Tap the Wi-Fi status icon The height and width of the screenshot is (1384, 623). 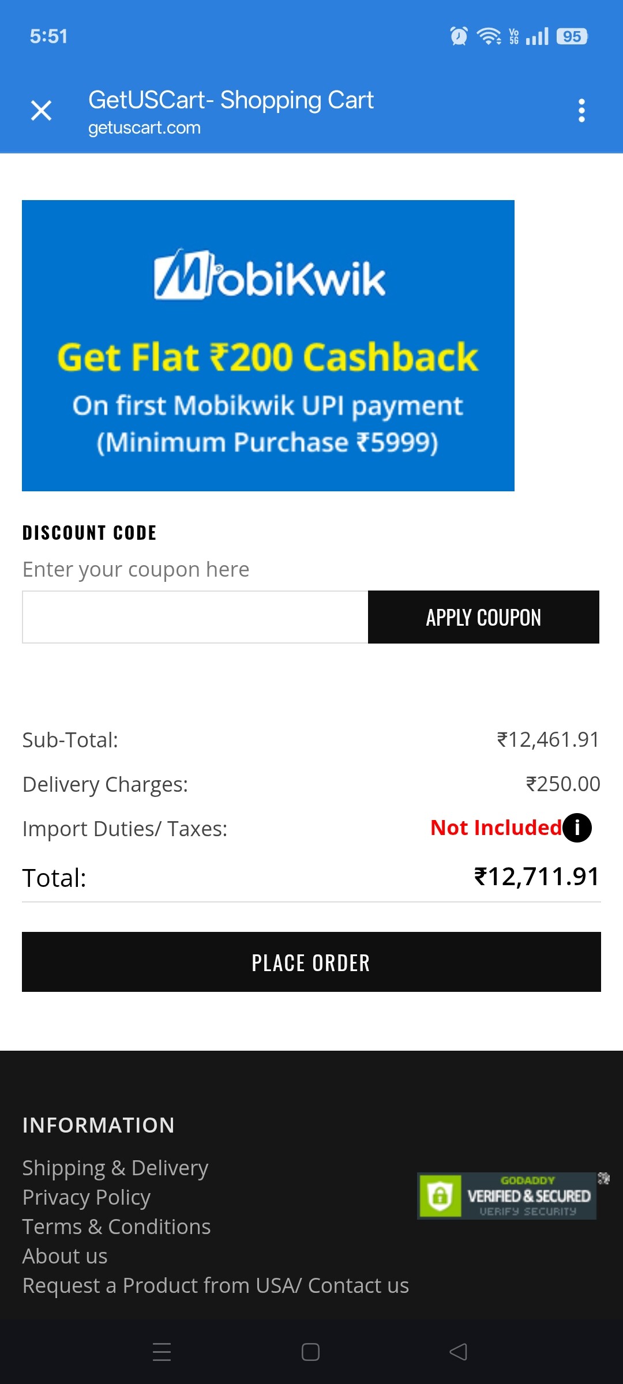point(489,36)
